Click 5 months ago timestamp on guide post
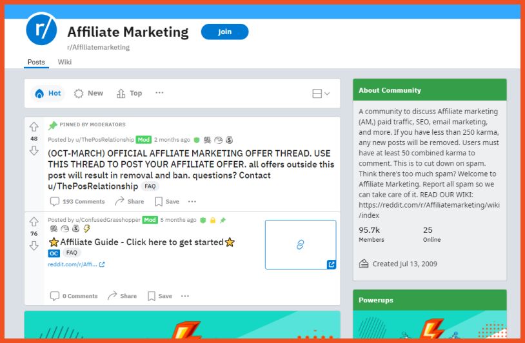 178,220
